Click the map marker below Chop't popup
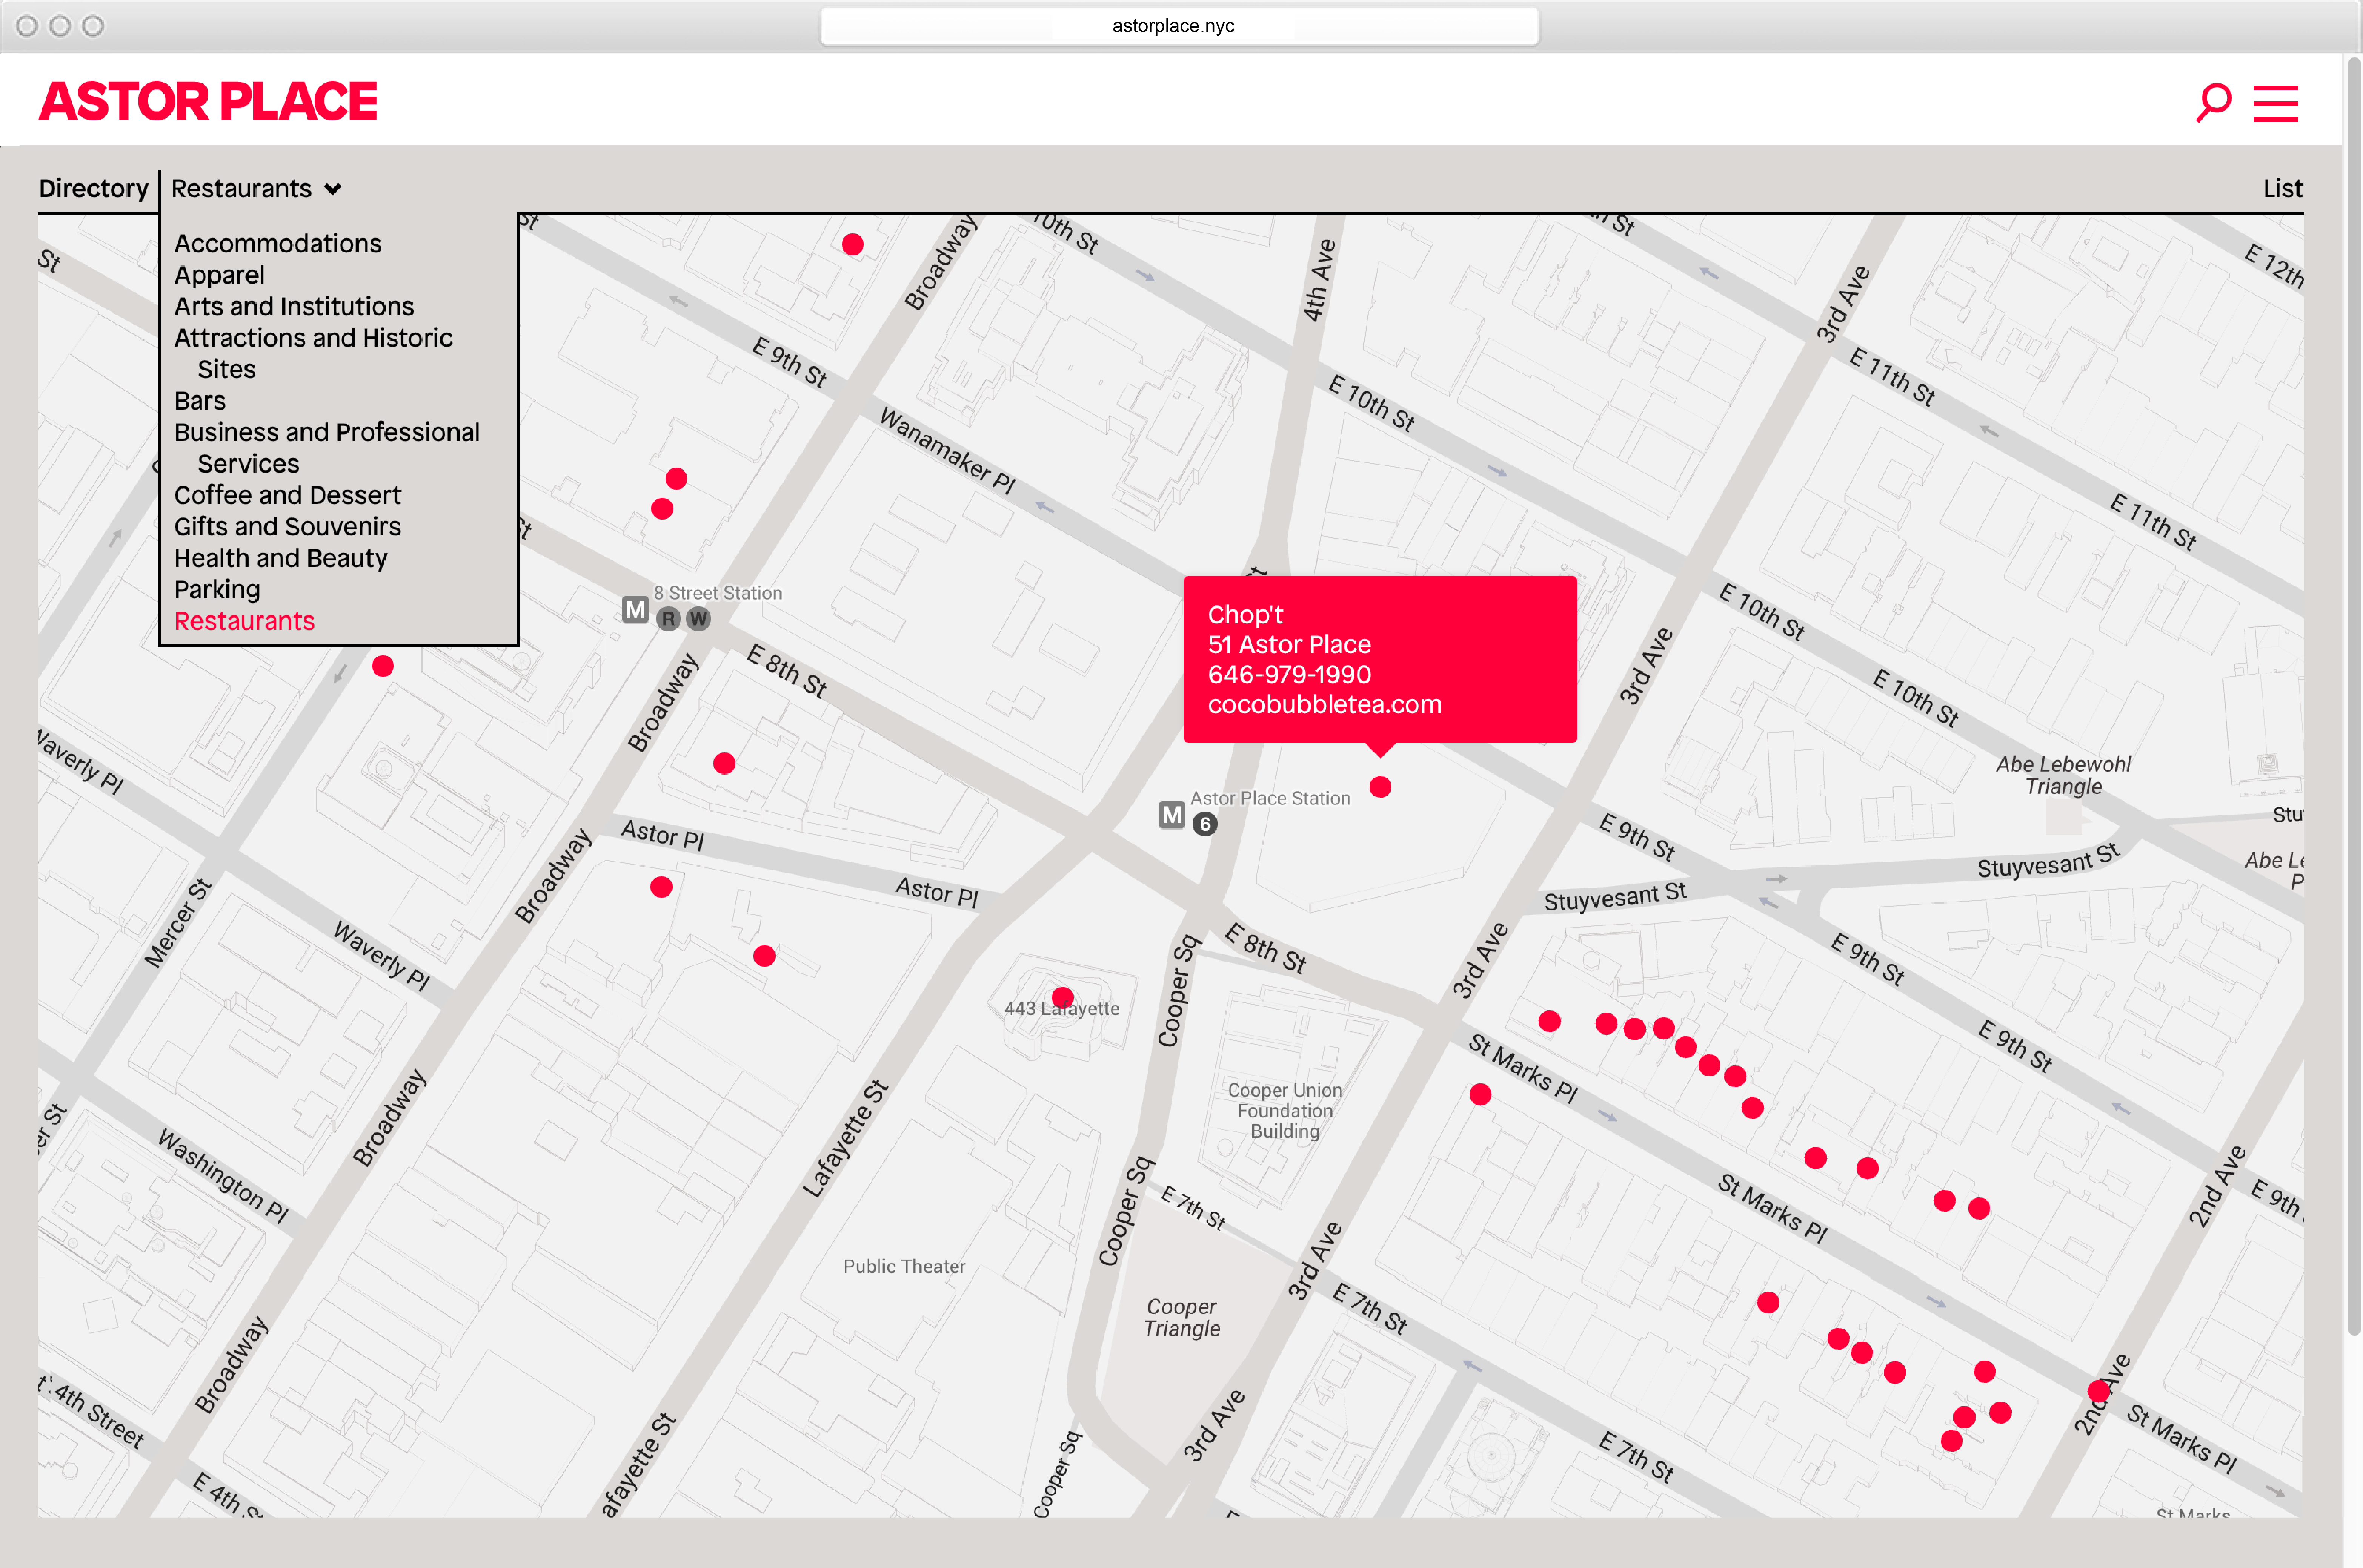The height and width of the screenshot is (1568, 2363). click(x=1380, y=787)
